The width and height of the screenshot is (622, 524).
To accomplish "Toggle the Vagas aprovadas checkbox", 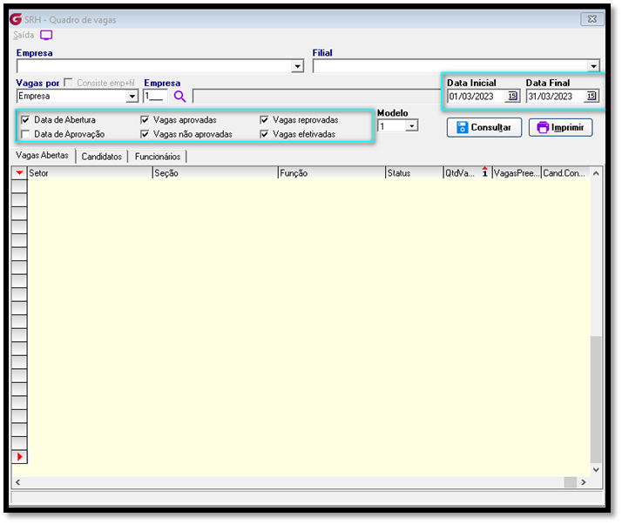I will [x=145, y=120].
